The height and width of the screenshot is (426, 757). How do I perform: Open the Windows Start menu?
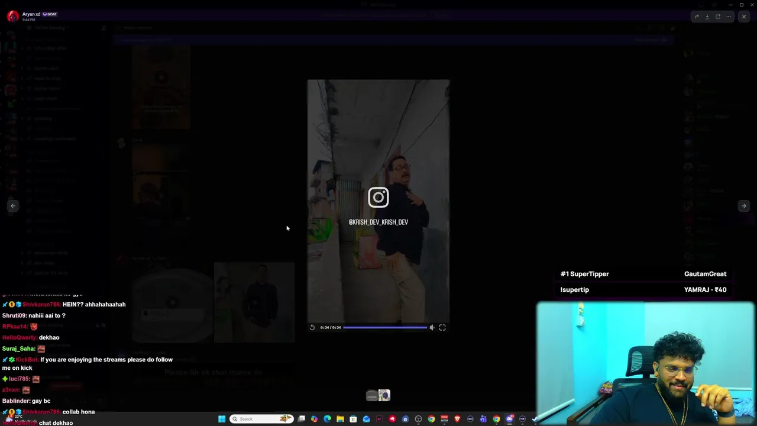222,419
